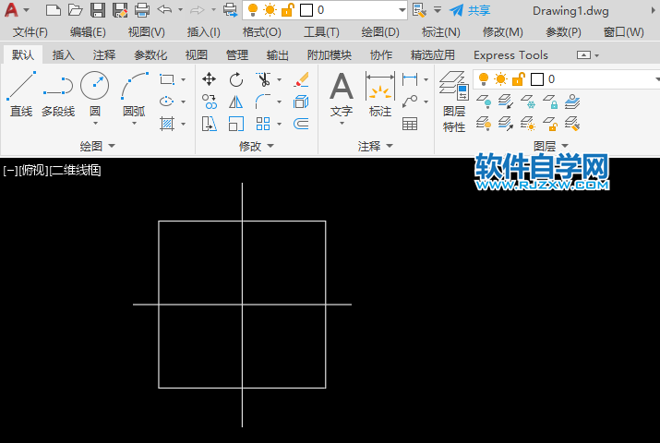Expand the Draw (绘图) panel
The width and height of the screenshot is (660, 443).
point(97,146)
